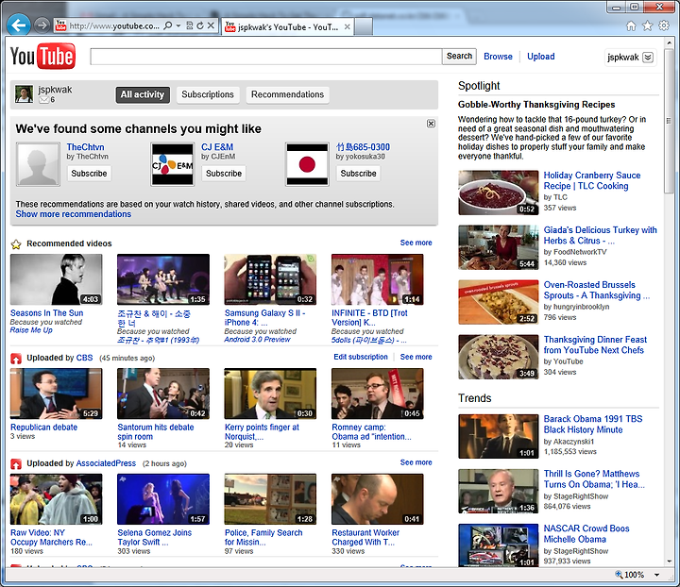Viewport: 680px width, 587px height.
Task: Click the browser Back arrow button
Action: coord(19,25)
